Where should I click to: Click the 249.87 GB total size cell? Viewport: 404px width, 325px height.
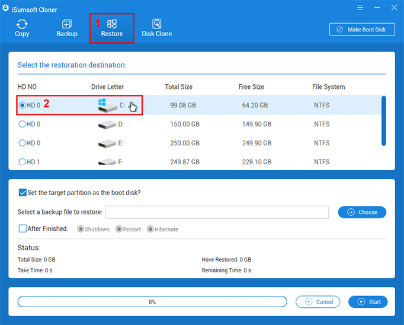click(x=185, y=162)
